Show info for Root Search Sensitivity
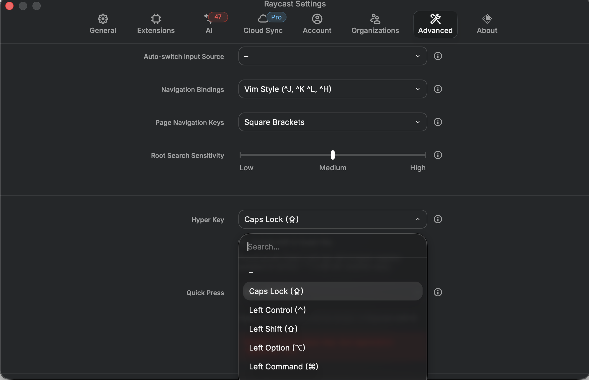589x380 pixels. (x=438, y=155)
